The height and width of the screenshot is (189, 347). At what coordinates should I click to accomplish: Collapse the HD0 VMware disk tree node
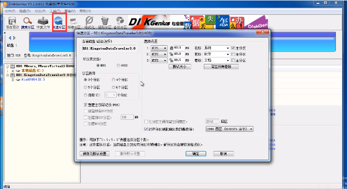click(8, 66)
